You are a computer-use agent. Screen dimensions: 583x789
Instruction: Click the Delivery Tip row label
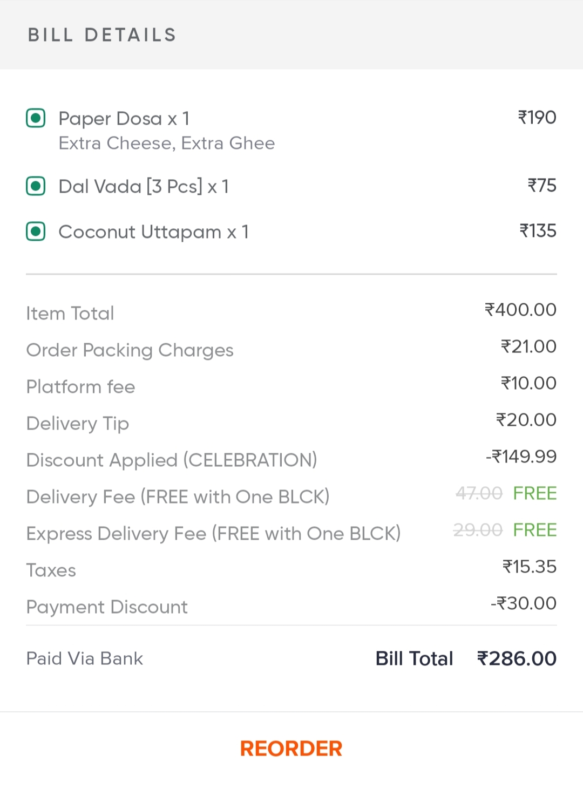78,423
